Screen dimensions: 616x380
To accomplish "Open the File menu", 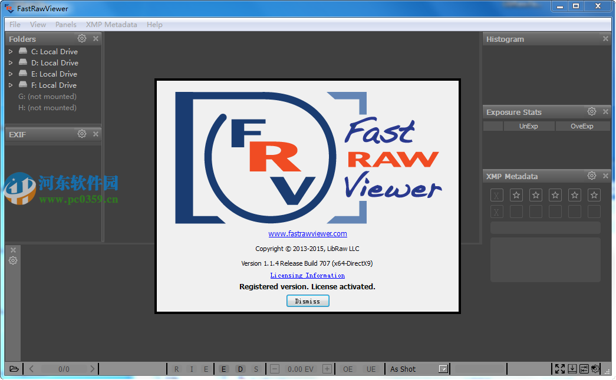I will coord(14,24).
